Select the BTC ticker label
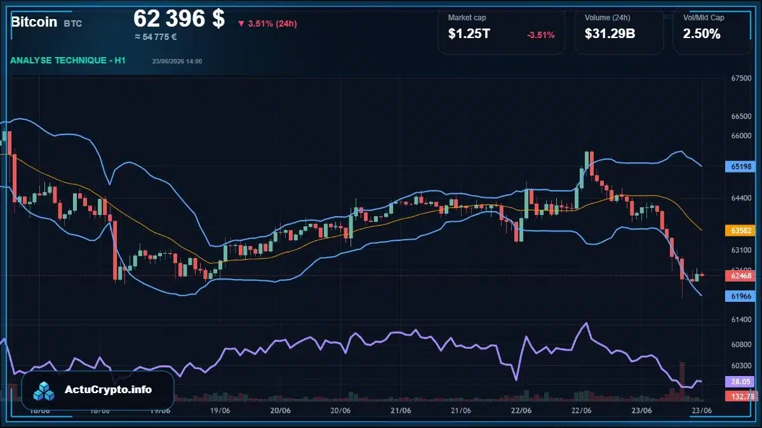 click(72, 23)
